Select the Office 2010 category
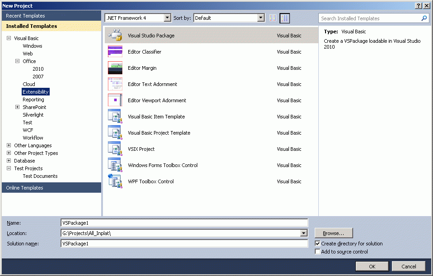433x276 pixels. (38, 69)
